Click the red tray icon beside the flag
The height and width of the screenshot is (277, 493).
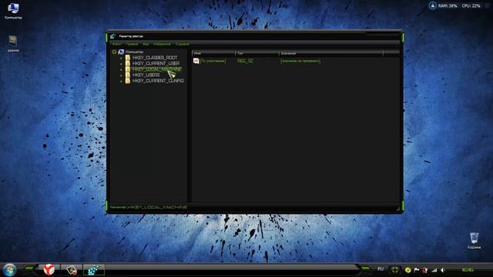point(425,270)
